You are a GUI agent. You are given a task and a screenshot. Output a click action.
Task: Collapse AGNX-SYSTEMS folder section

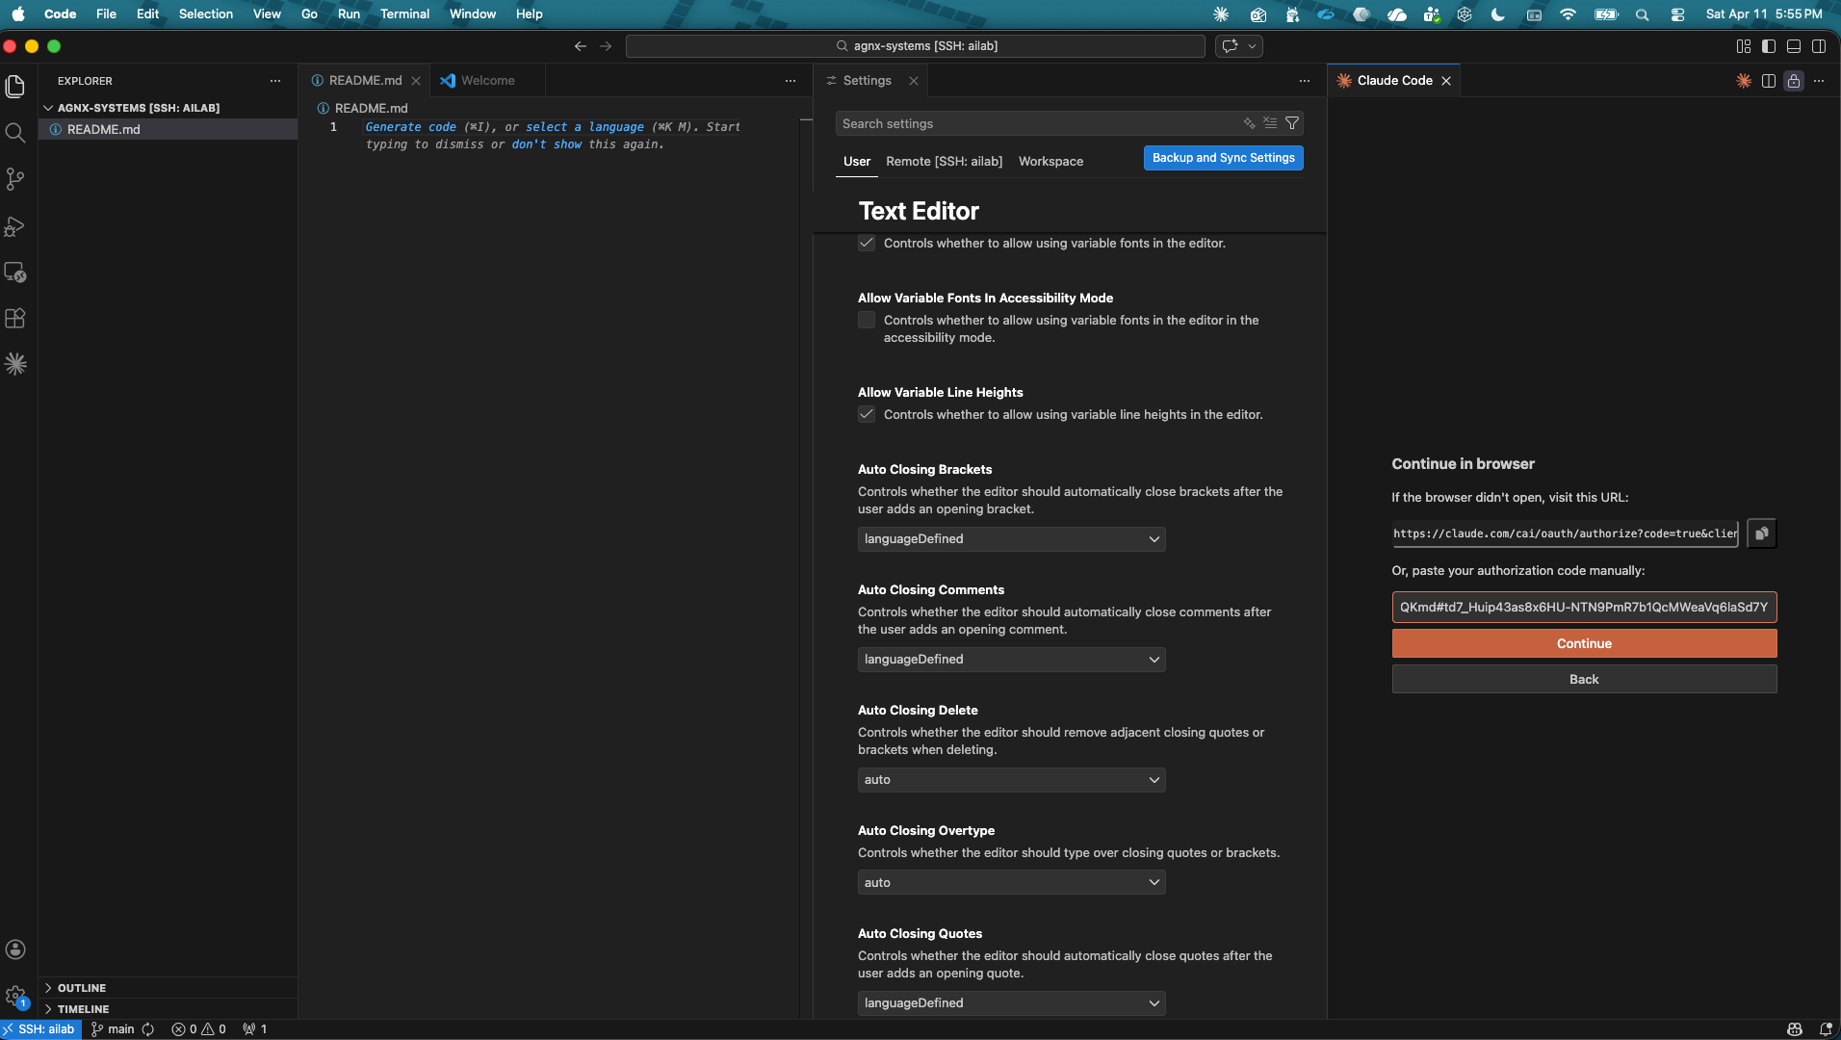point(138,108)
